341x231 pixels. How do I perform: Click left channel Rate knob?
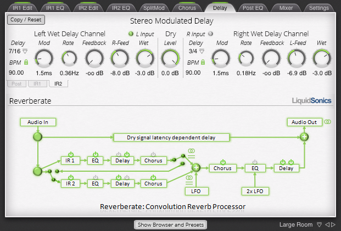[x=69, y=58]
